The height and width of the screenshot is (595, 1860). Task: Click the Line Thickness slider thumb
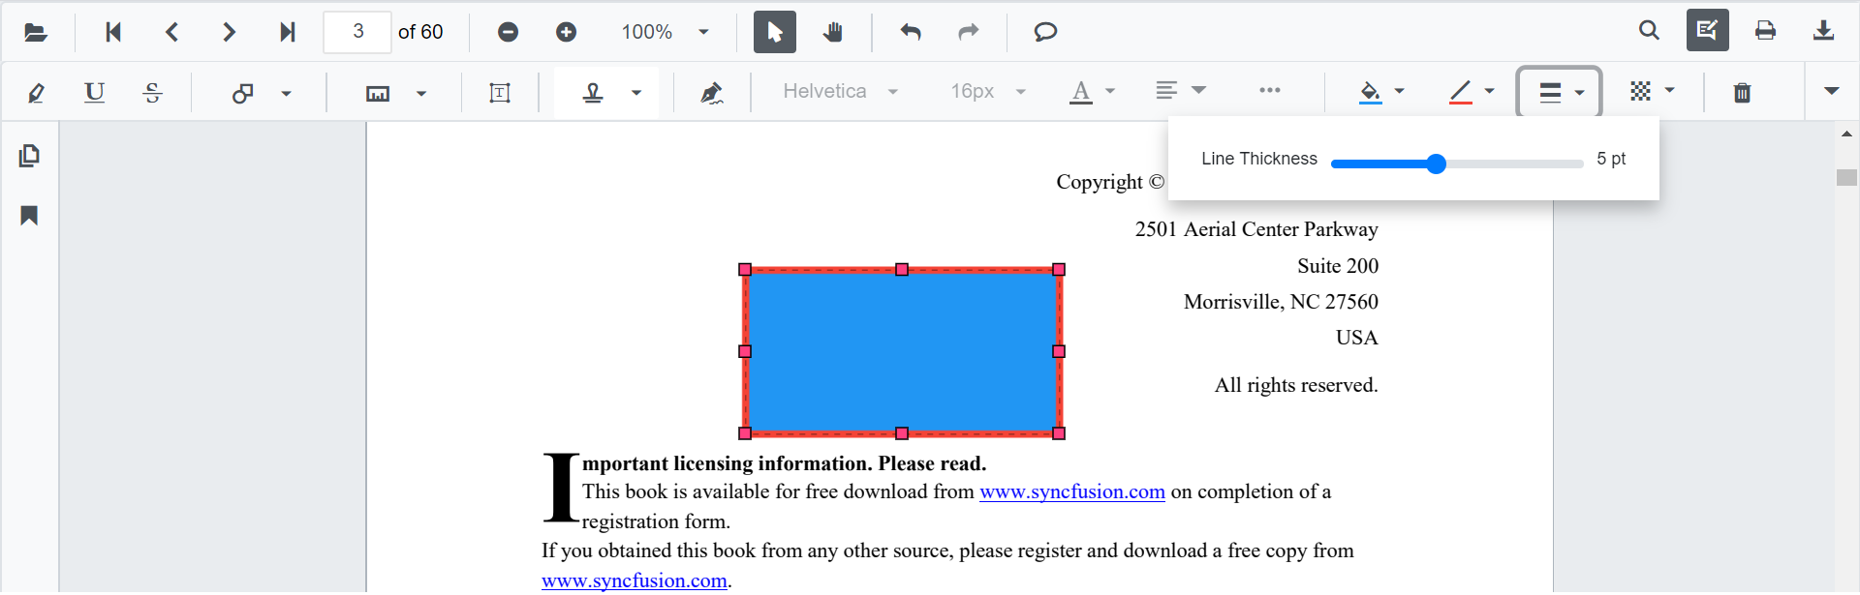(x=1437, y=164)
